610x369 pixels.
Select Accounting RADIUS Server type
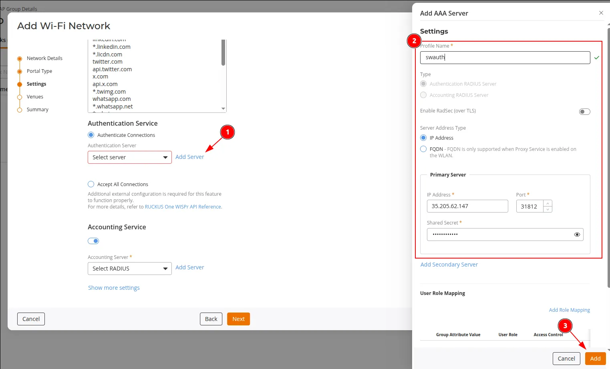[x=423, y=95]
